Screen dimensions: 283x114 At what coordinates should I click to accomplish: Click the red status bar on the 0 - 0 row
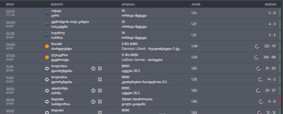pos(280,102)
